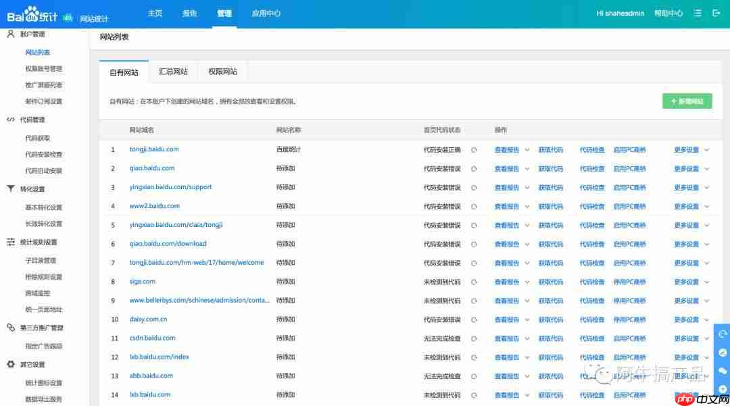Click the logout icon in header
The height and width of the screenshot is (406, 730).
(716, 13)
